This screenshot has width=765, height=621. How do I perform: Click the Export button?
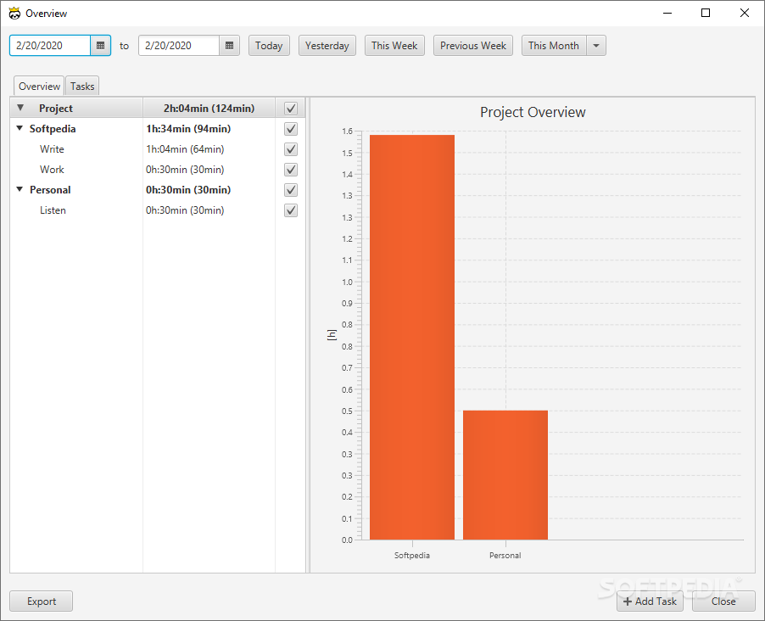coord(42,601)
